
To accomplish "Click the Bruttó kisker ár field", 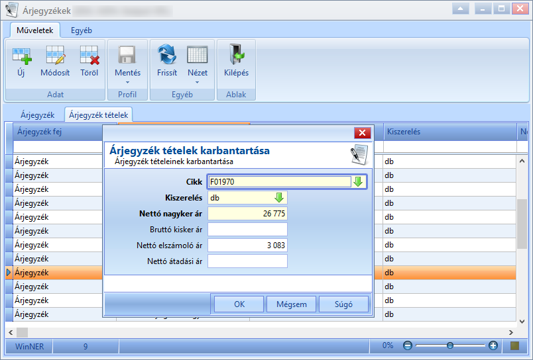I will coord(247,230).
